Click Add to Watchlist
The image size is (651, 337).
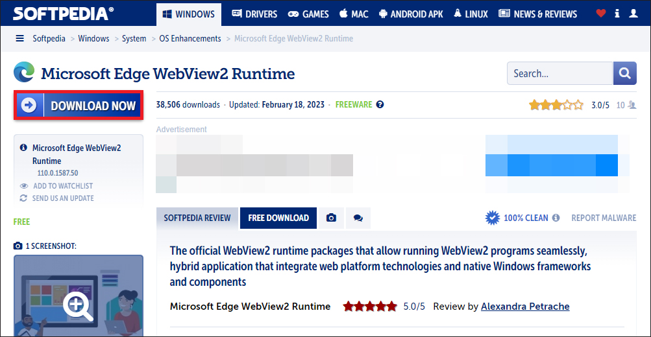pyautogui.click(x=63, y=186)
